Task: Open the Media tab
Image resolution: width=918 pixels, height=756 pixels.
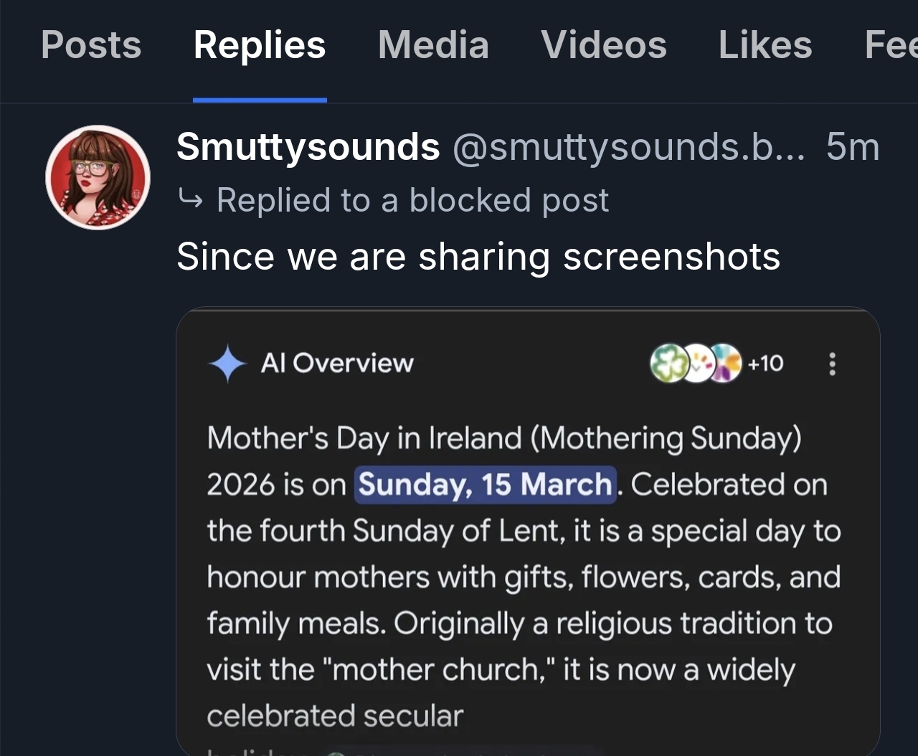Action: pos(433,45)
